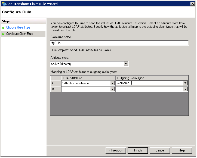Open the Attribute store dropdown

[x=126, y=64]
